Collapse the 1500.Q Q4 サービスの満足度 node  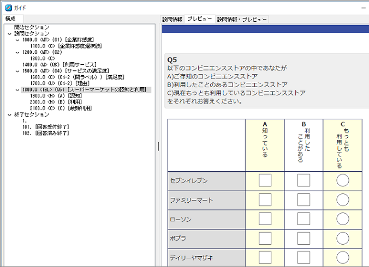[17, 71]
